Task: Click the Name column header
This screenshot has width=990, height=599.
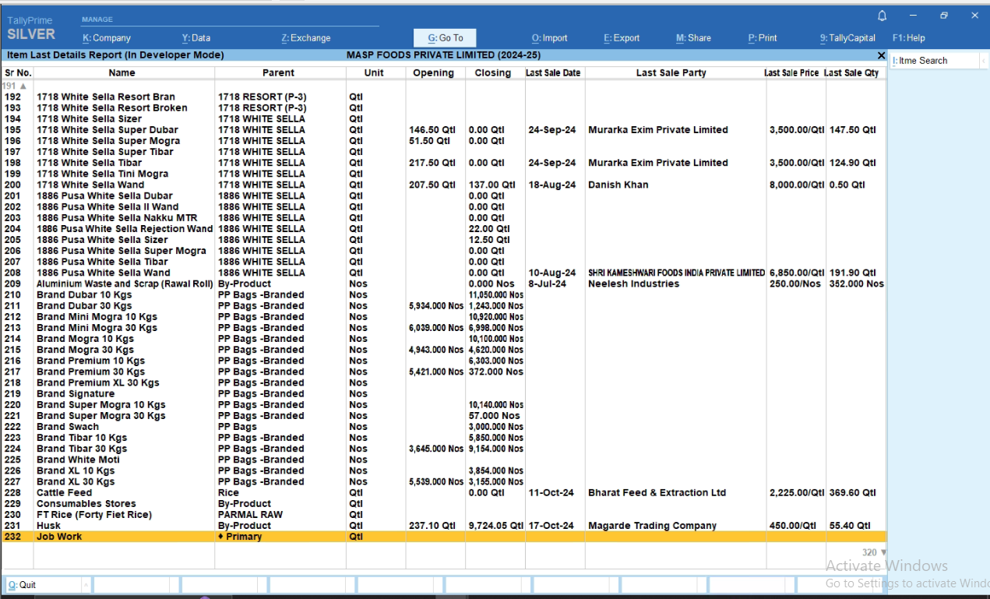Action: point(122,72)
